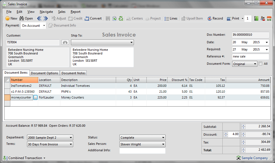Click the binoculars customer search button
This screenshot has width=275, height=163.
(x=65, y=42)
